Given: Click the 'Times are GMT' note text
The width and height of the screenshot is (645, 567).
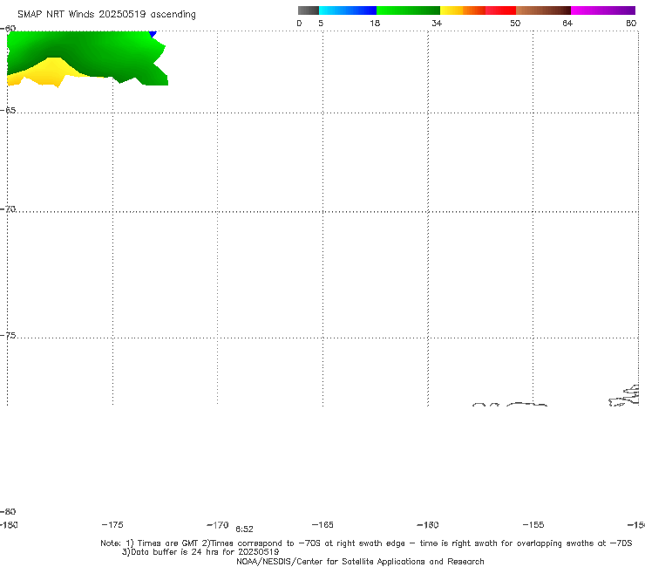Looking at the screenshot, I should pos(168,543).
